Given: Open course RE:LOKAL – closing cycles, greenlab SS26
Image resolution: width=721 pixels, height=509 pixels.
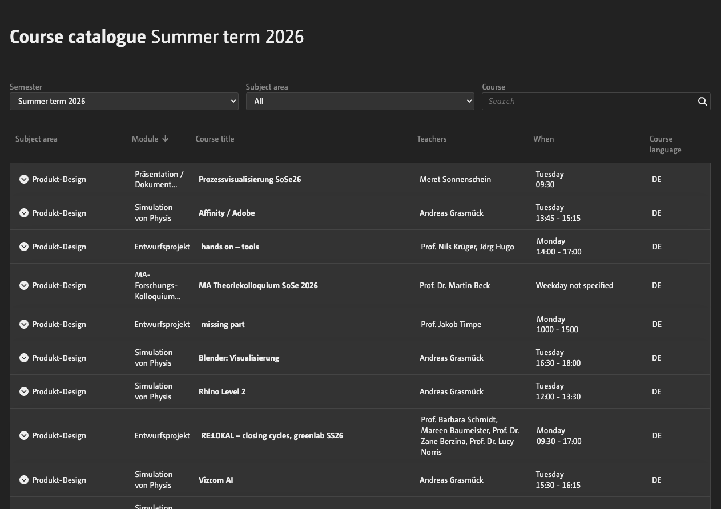Looking at the screenshot, I should 272,435.
